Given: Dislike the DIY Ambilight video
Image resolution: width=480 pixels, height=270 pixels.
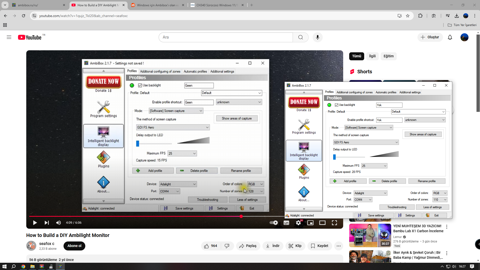Looking at the screenshot, I should 227,246.
